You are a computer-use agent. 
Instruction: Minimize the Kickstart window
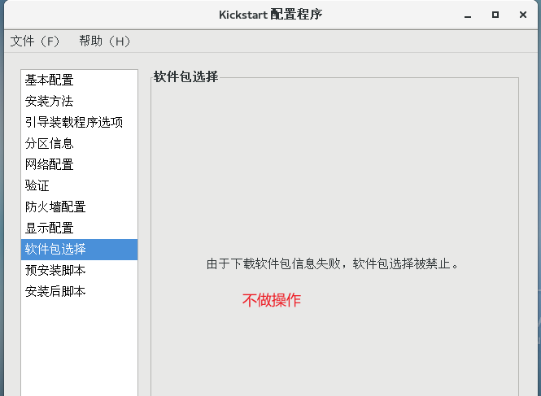(x=468, y=15)
